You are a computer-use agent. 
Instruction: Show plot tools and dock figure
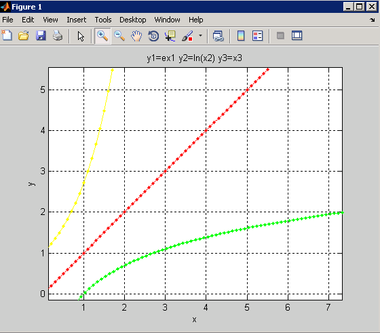pyautogui.click(x=297, y=35)
